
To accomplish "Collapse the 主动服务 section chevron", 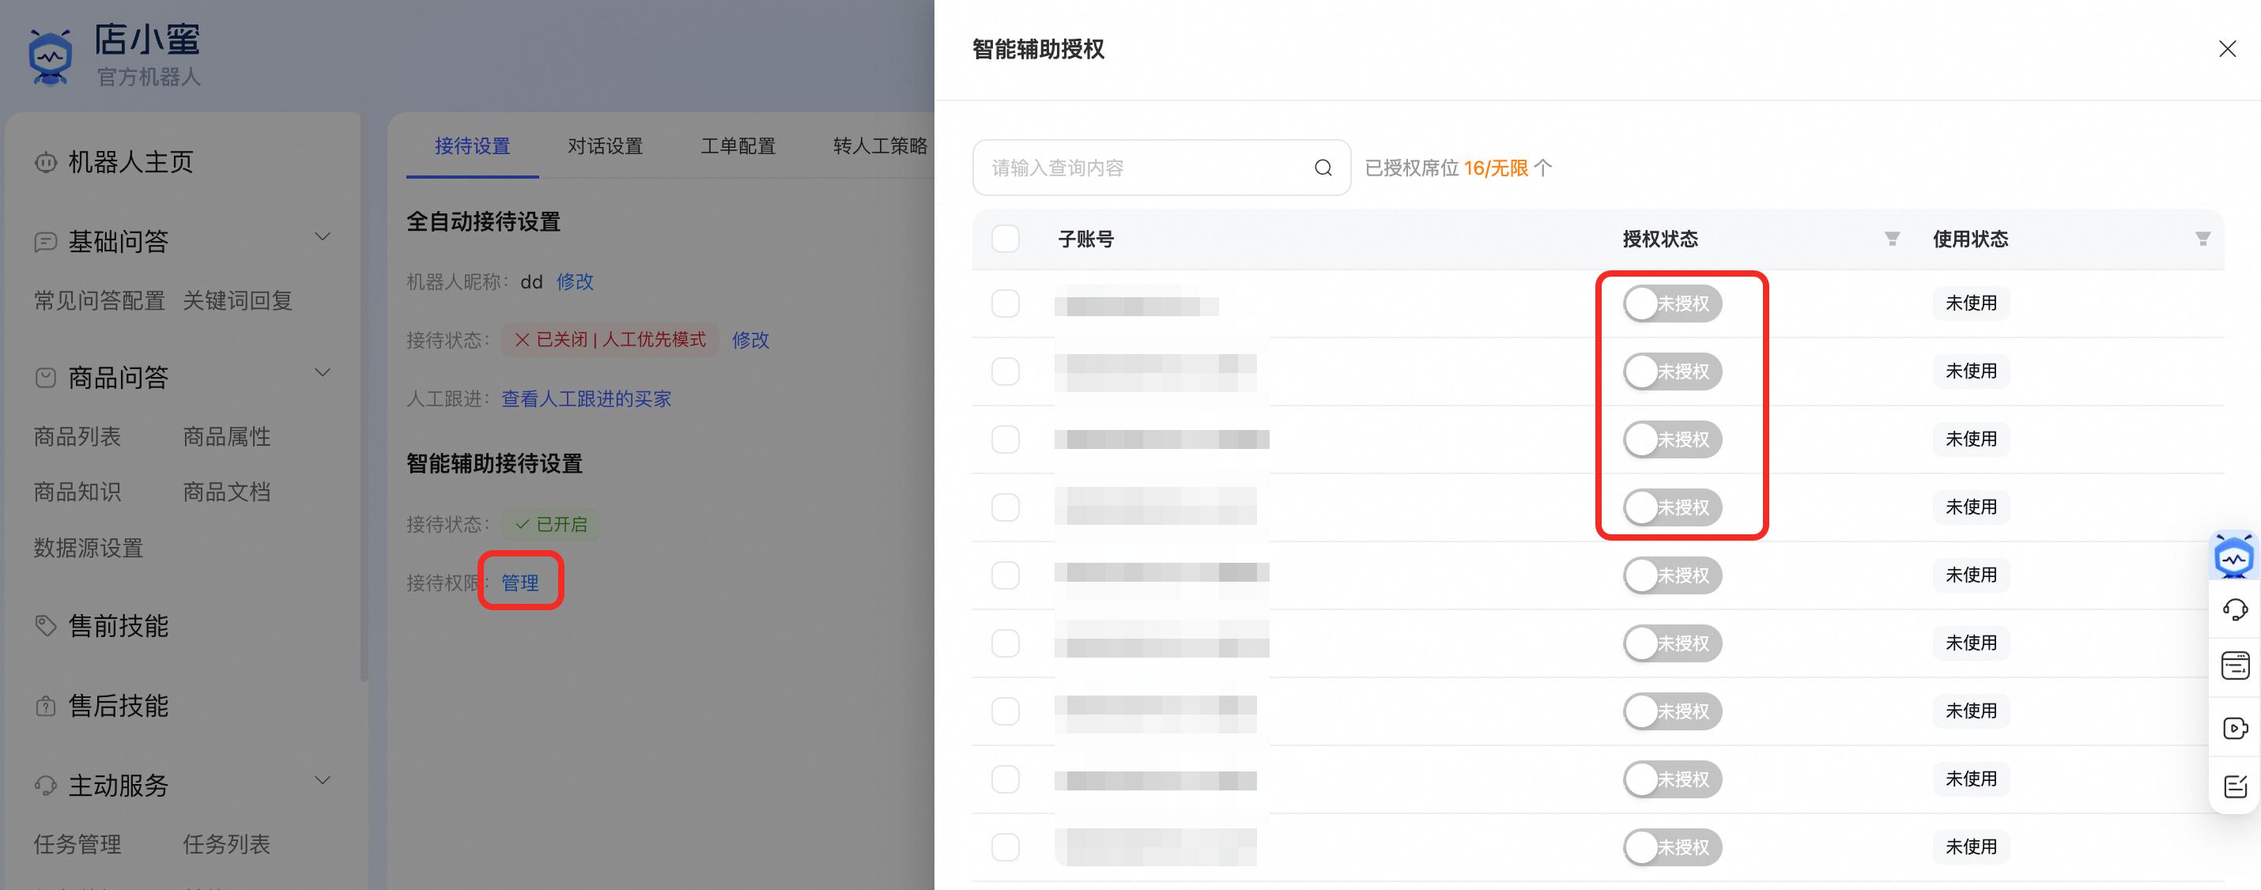I will click(323, 781).
